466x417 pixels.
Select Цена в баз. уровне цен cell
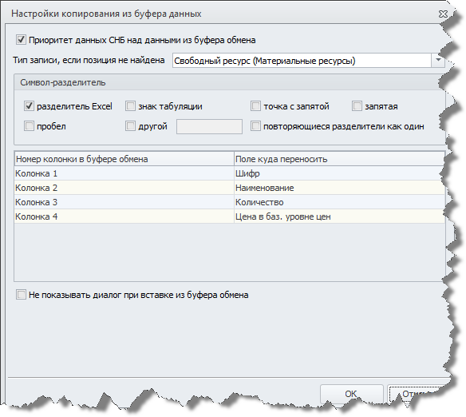tap(339, 216)
